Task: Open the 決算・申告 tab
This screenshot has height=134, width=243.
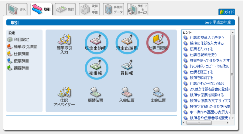Action: click(x=89, y=9)
